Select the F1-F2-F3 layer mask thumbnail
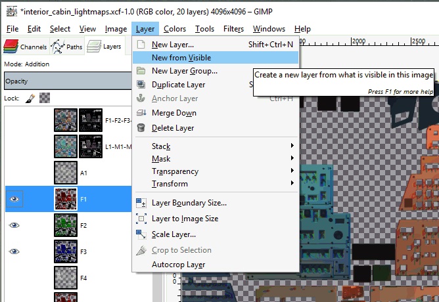 click(x=91, y=120)
